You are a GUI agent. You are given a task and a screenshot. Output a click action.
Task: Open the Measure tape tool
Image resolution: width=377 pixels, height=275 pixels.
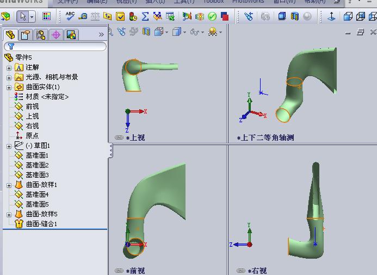pyautogui.click(x=83, y=16)
